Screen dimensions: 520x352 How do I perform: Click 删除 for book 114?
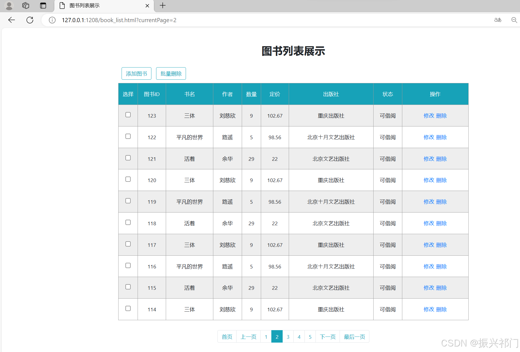point(442,309)
